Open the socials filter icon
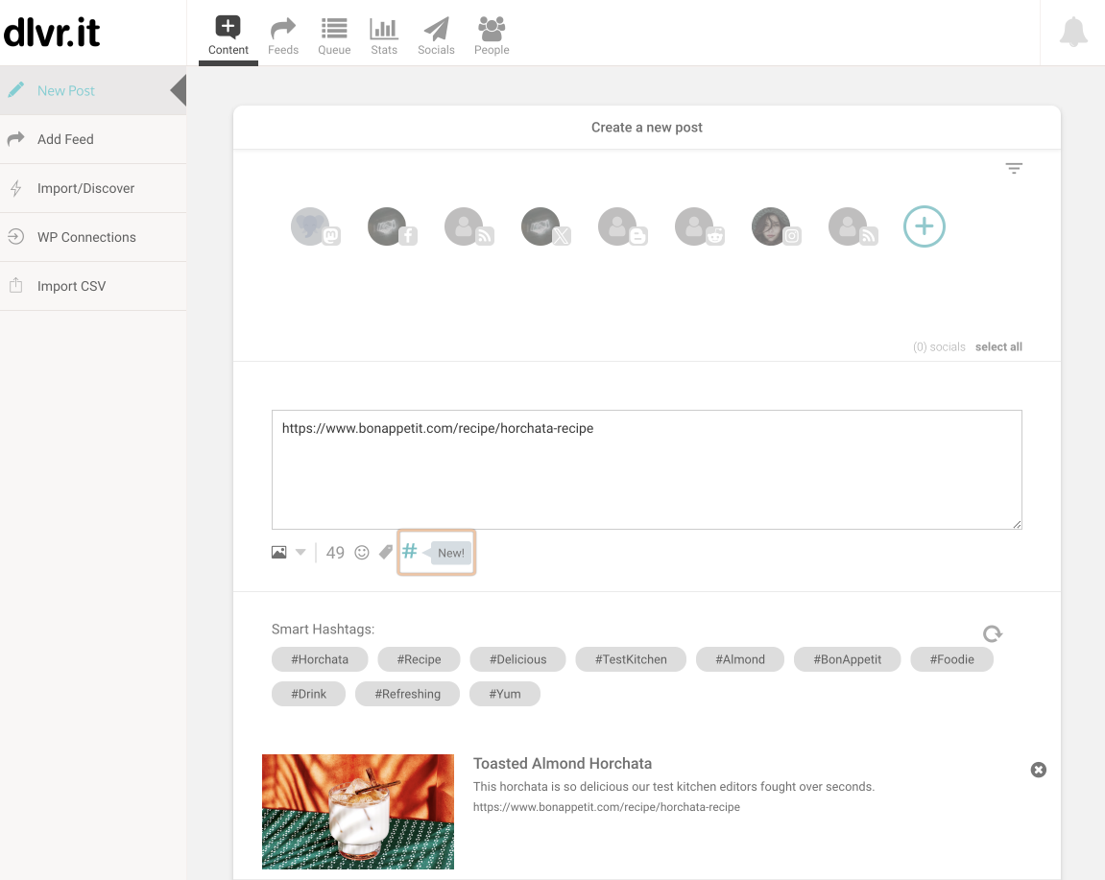 click(x=1014, y=168)
